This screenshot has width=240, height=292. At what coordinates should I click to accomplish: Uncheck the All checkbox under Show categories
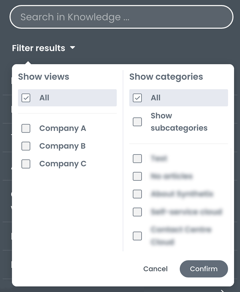[x=137, y=98]
